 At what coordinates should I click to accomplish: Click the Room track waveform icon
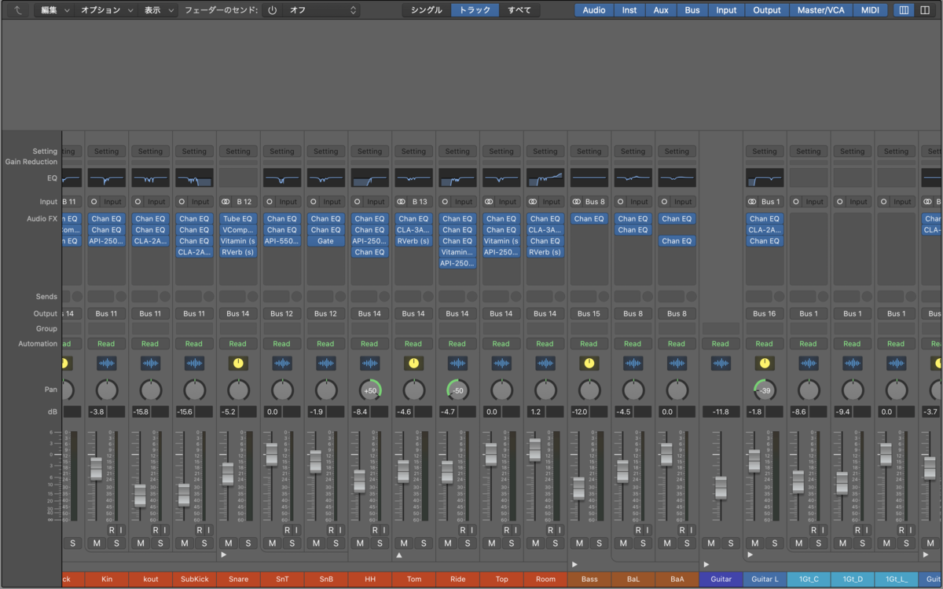click(x=545, y=364)
